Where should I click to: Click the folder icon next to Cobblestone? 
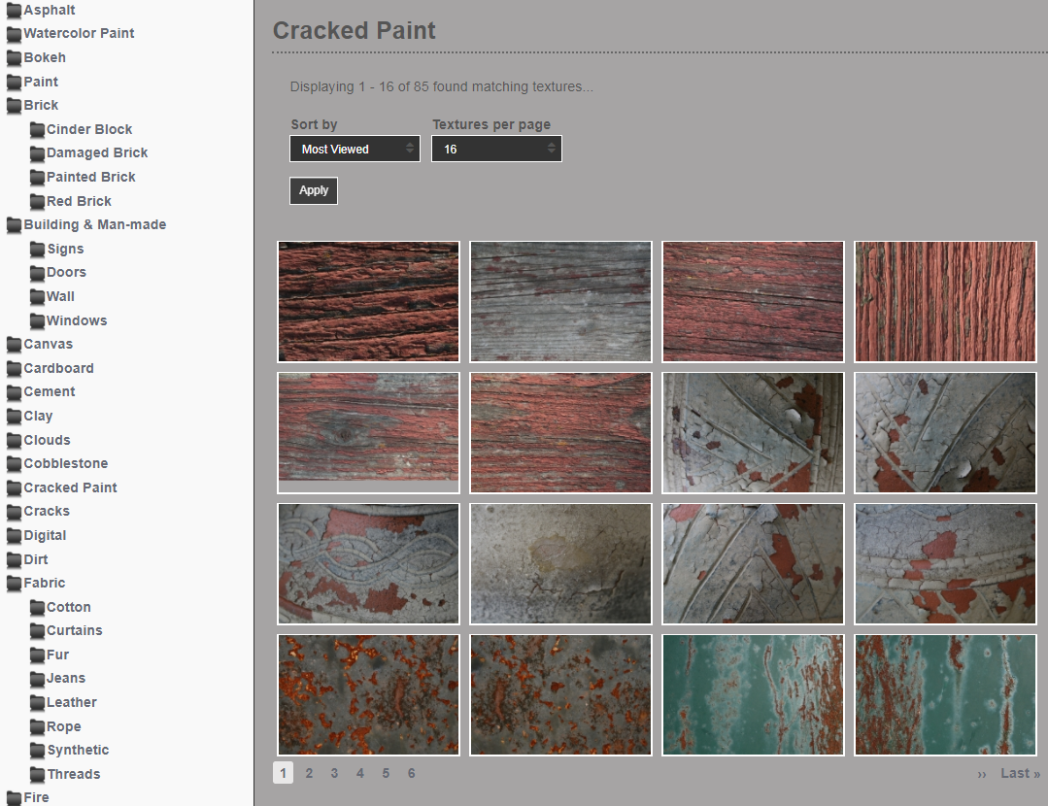[14, 464]
